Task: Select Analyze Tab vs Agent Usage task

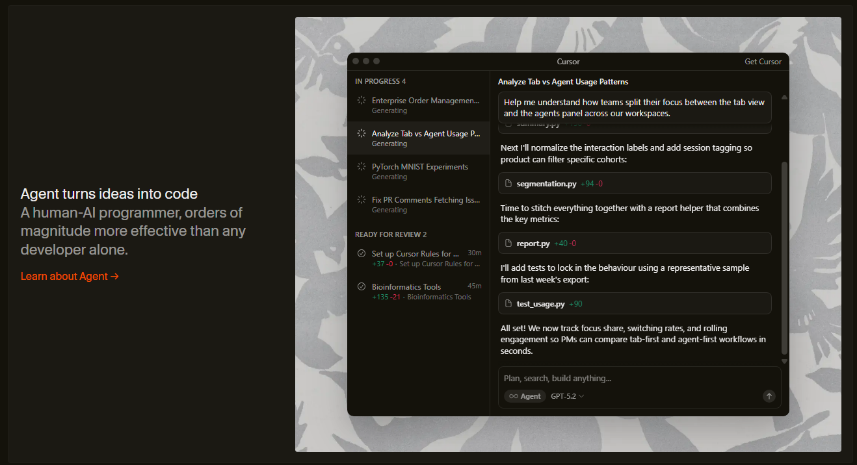Action: click(418, 138)
